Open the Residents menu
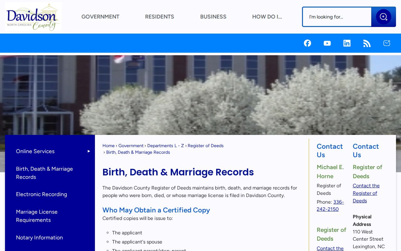The width and height of the screenshot is (401, 251). pyautogui.click(x=159, y=17)
